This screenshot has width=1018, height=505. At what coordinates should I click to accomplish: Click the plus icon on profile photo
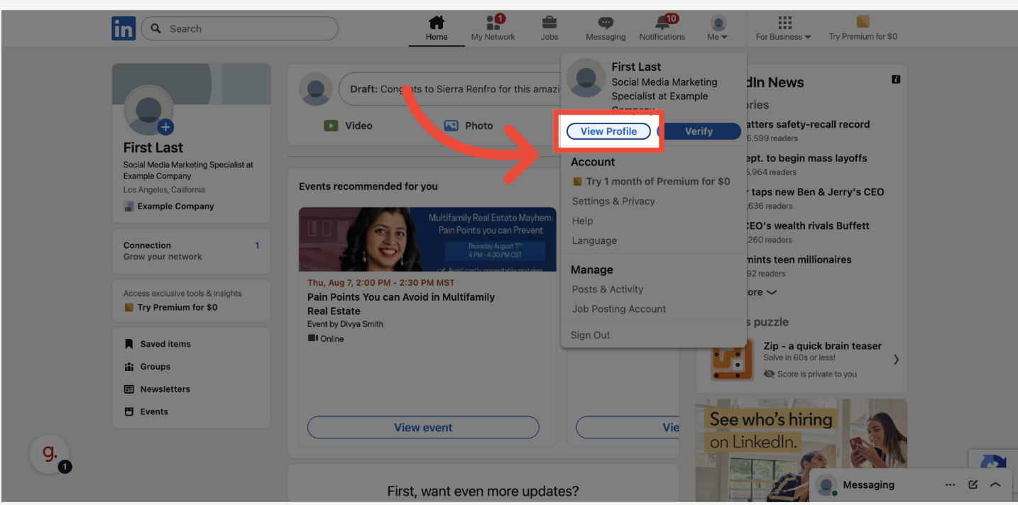(x=165, y=127)
